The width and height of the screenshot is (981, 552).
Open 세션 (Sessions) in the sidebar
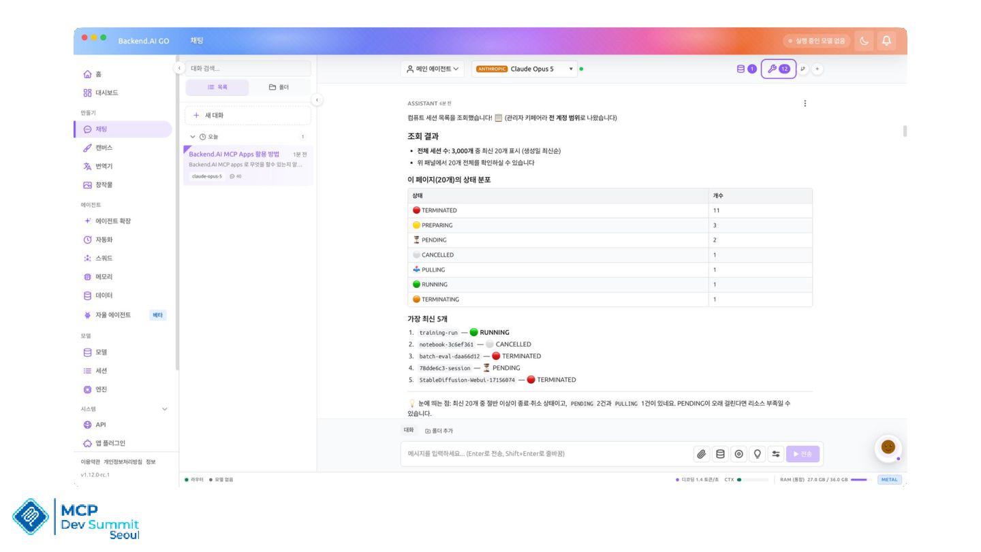point(95,371)
